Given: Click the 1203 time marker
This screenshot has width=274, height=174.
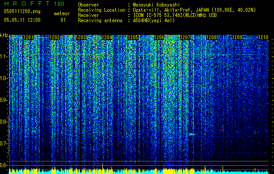Looking at the screenshot, I should pos(81,37).
